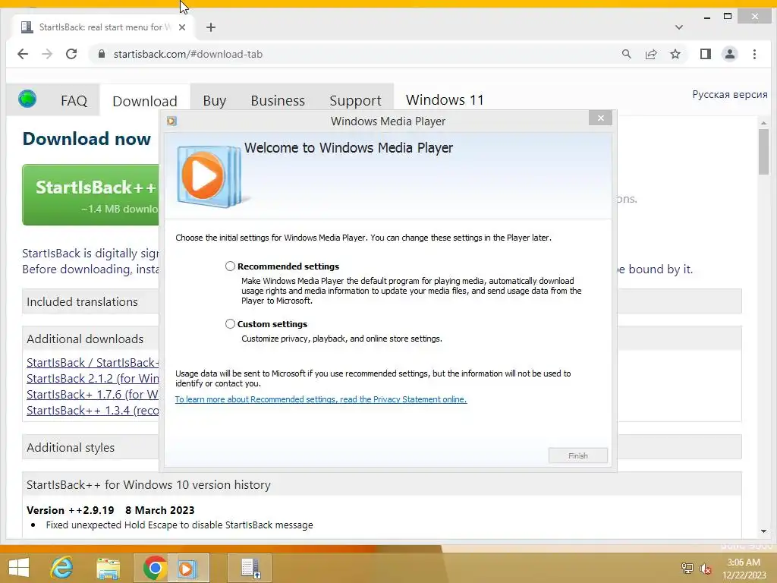
Task: Click the network tray icon
Action: click(687, 568)
